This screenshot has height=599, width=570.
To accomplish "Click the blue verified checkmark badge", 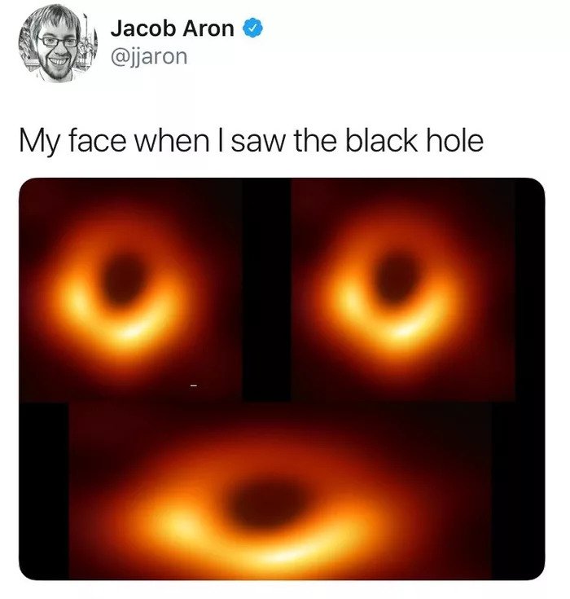I will [x=252, y=29].
